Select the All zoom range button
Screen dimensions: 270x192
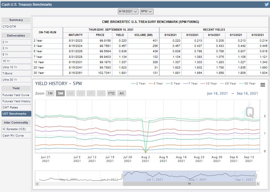pos(121,93)
